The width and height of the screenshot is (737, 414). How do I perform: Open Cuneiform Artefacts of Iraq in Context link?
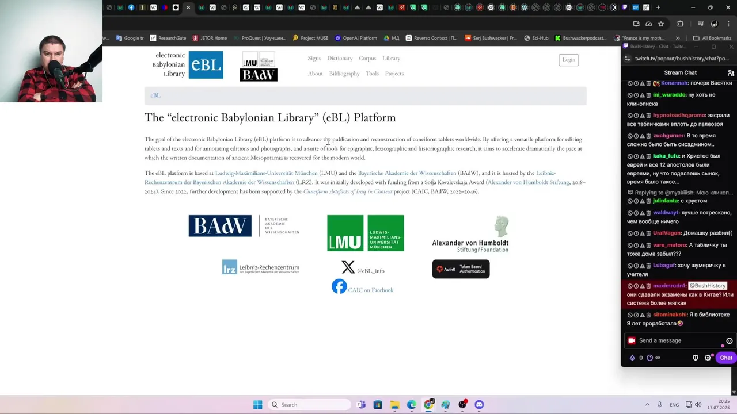pyautogui.click(x=348, y=191)
